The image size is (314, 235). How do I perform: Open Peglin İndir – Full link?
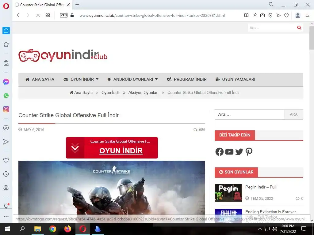[x=261, y=187]
